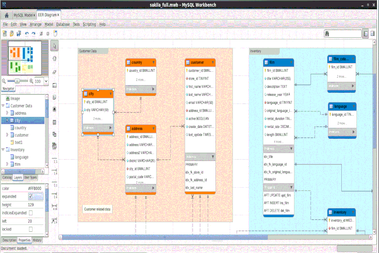Image resolution: width=379 pixels, height=253 pixels.
Task: Check the indicesExpanded property checkbox
Action: coord(31,213)
